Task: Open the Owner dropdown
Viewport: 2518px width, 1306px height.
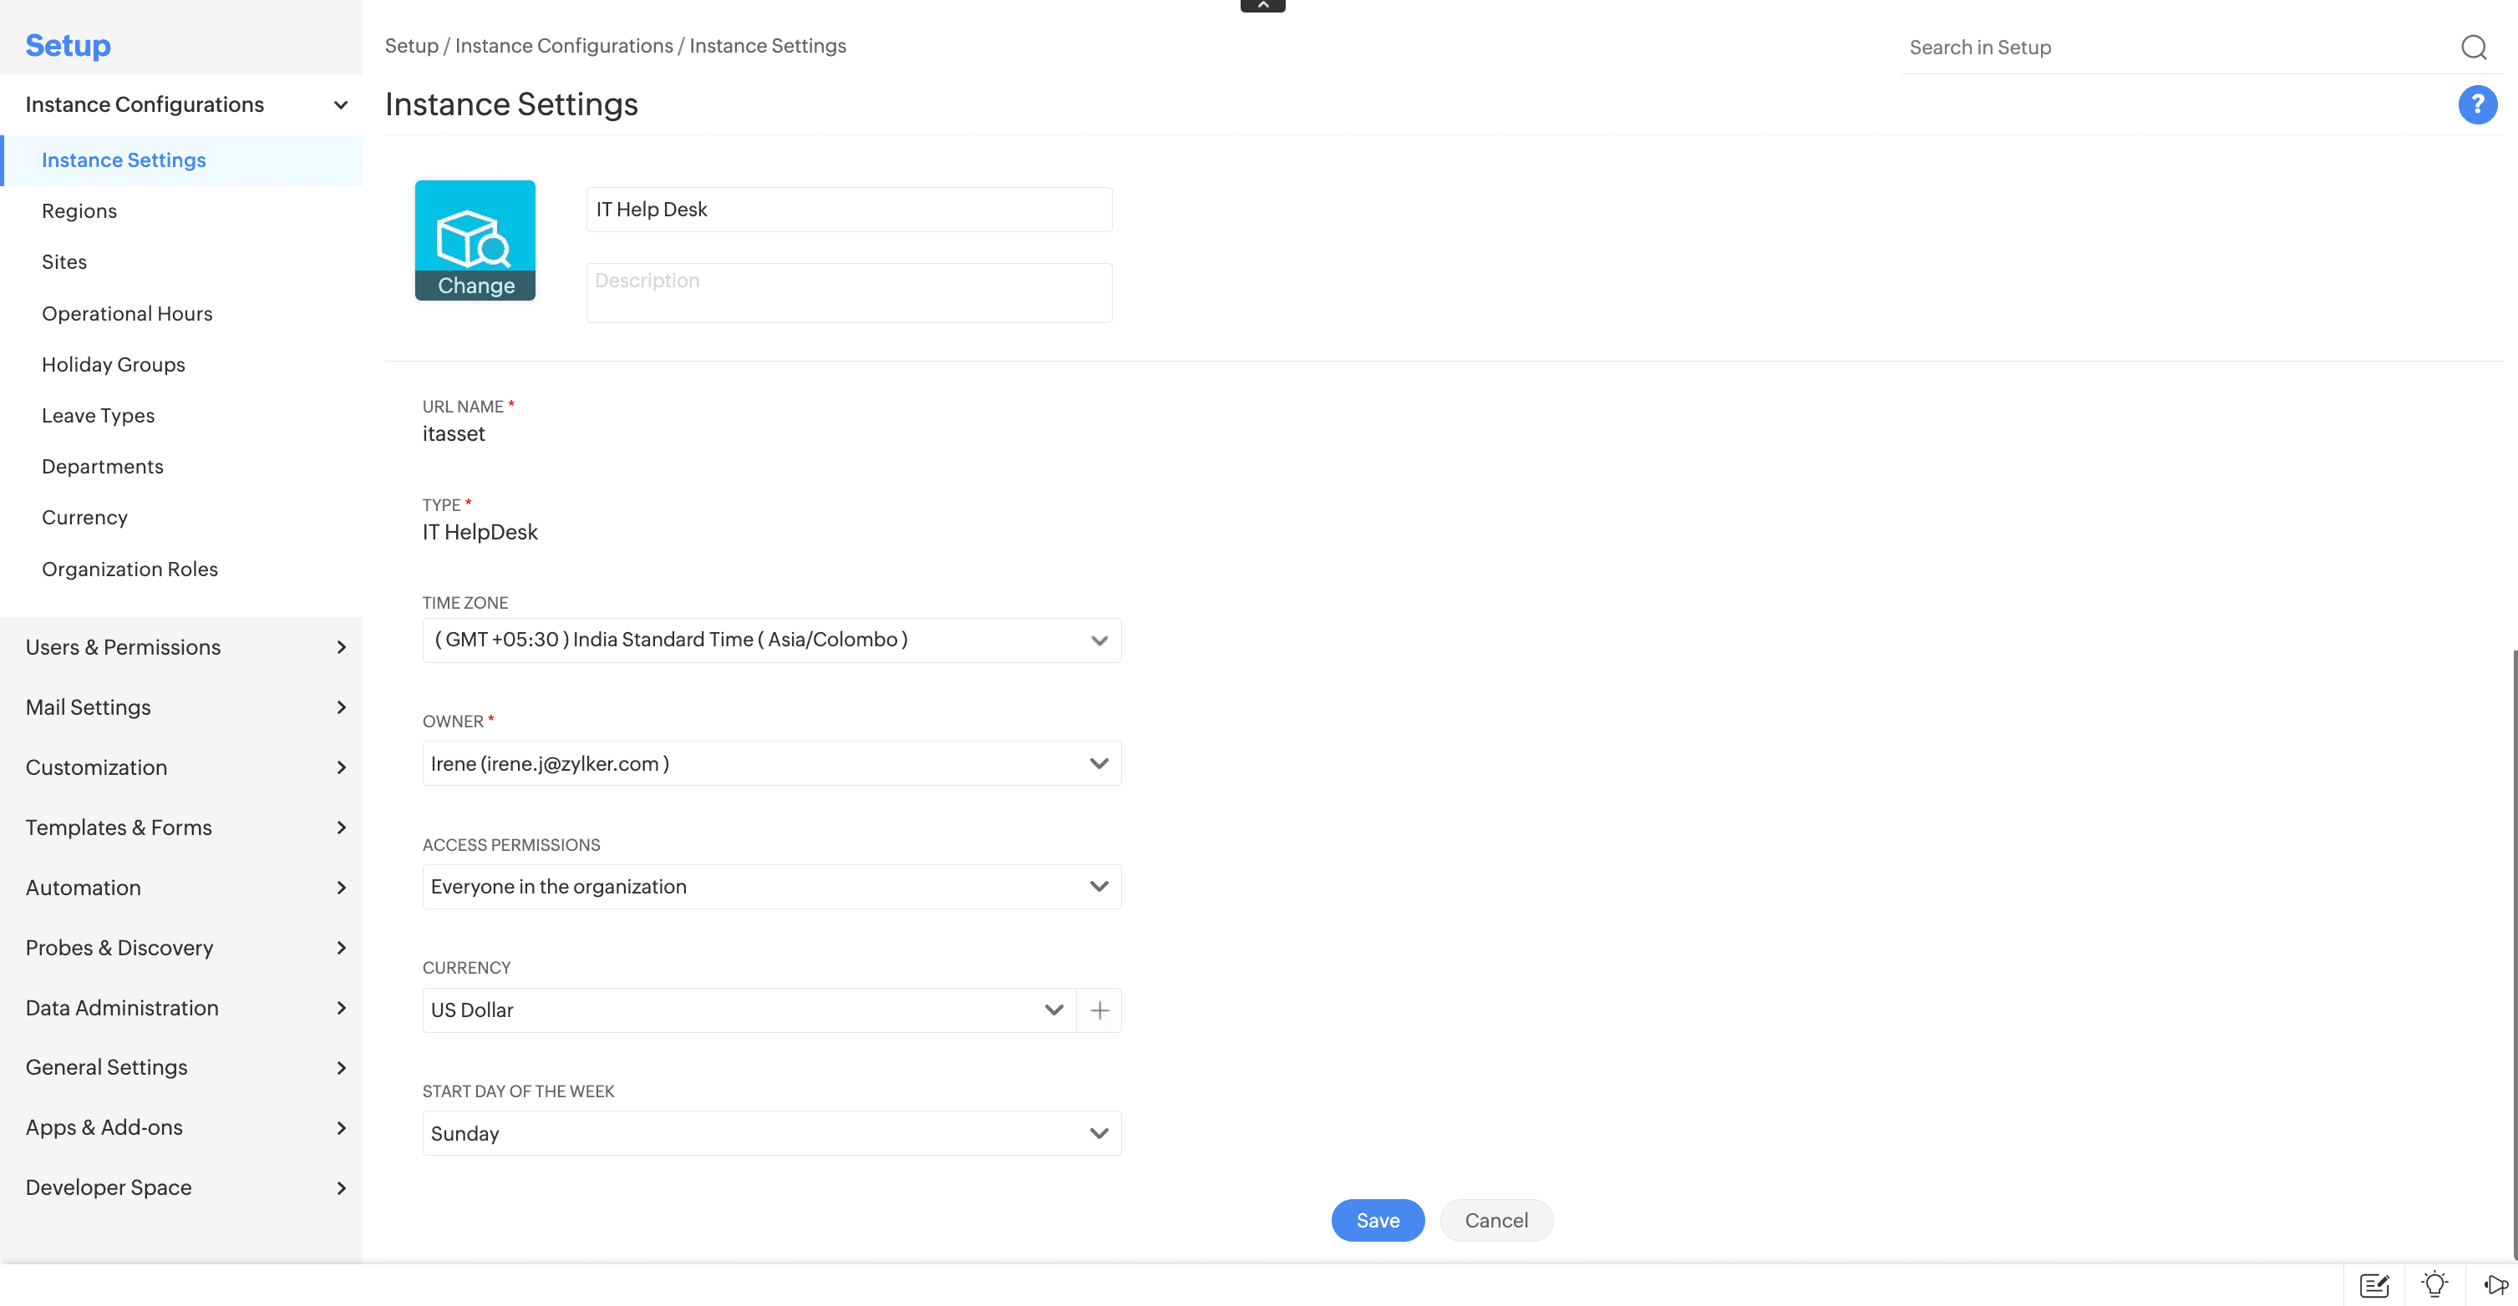Action: 771,763
